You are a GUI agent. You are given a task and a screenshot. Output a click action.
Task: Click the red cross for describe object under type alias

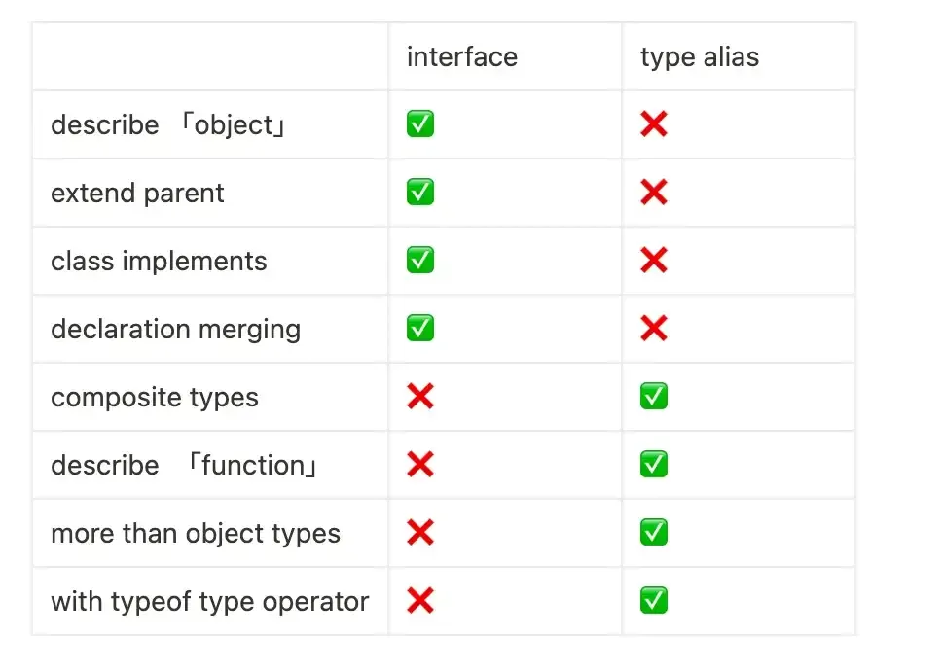point(654,124)
